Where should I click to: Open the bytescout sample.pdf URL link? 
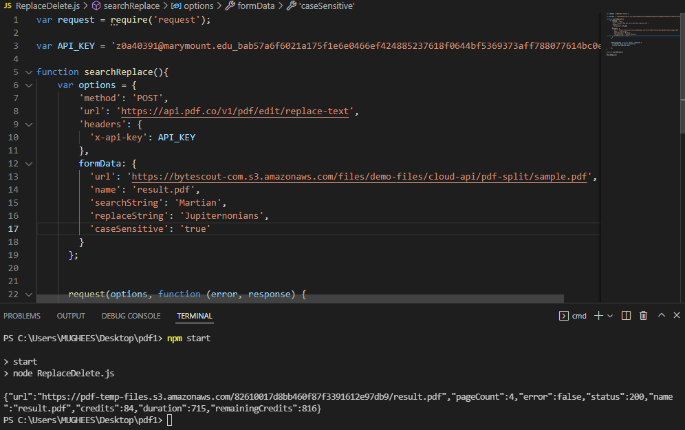click(360, 177)
